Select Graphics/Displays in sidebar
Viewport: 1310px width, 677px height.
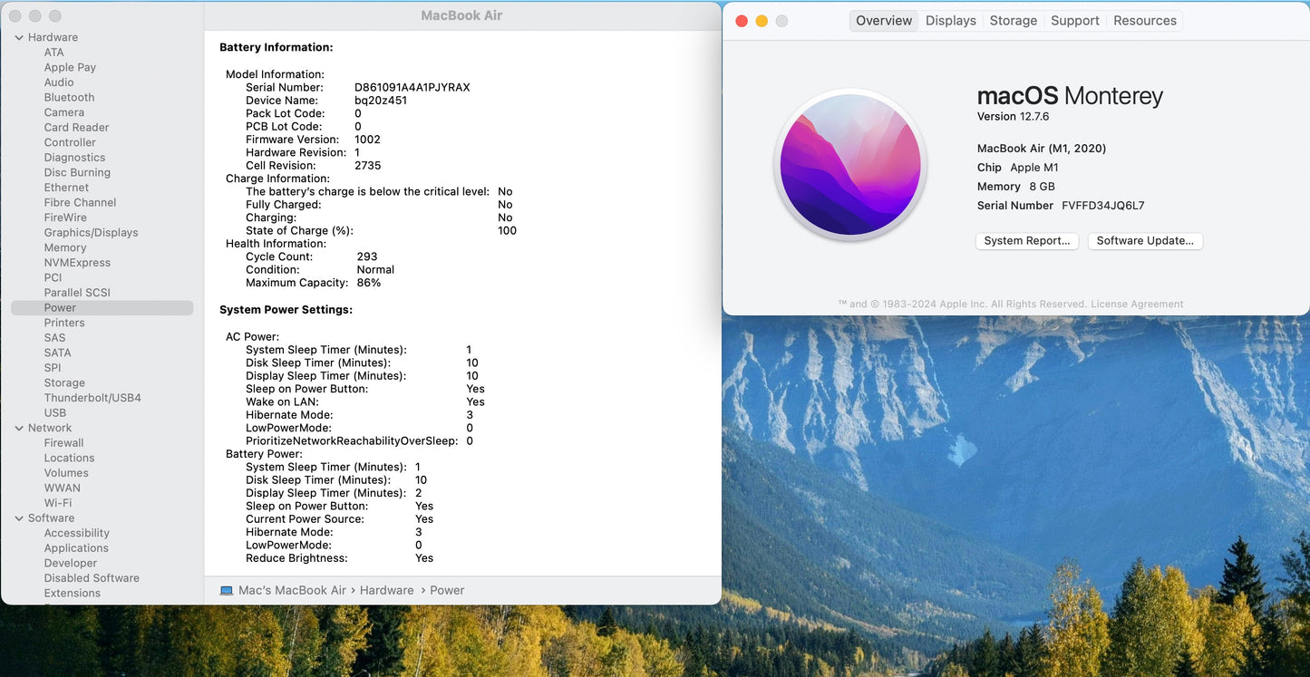pos(91,233)
